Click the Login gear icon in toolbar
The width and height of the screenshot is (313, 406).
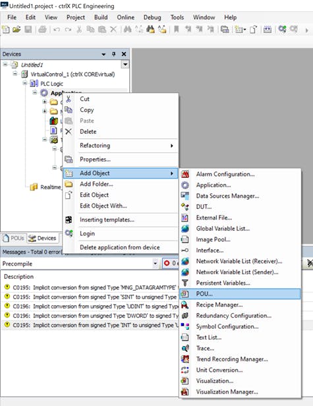point(282,29)
